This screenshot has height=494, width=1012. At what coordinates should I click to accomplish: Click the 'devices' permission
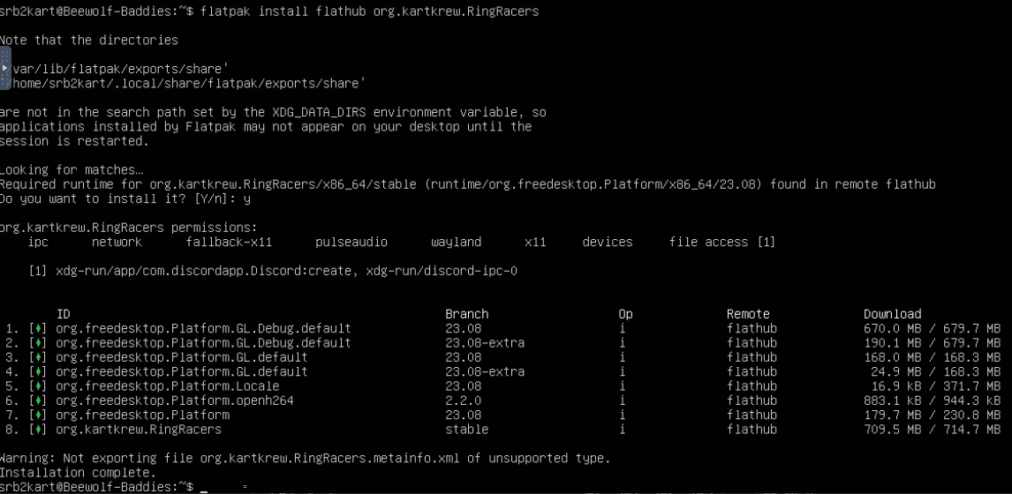click(608, 242)
